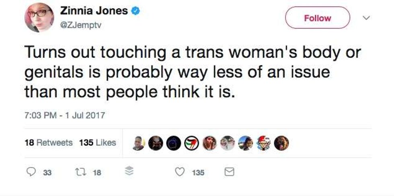
Task: Open the last liker avatar in row
Action: pos(281,143)
